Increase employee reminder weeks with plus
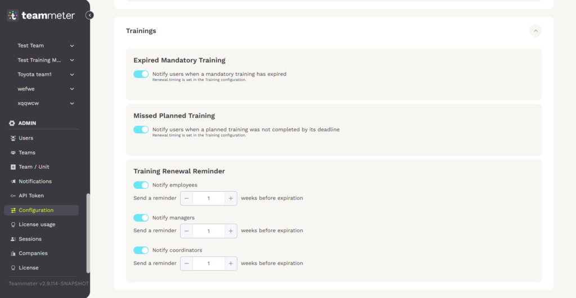The width and height of the screenshot is (576, 298). point(231,198)
